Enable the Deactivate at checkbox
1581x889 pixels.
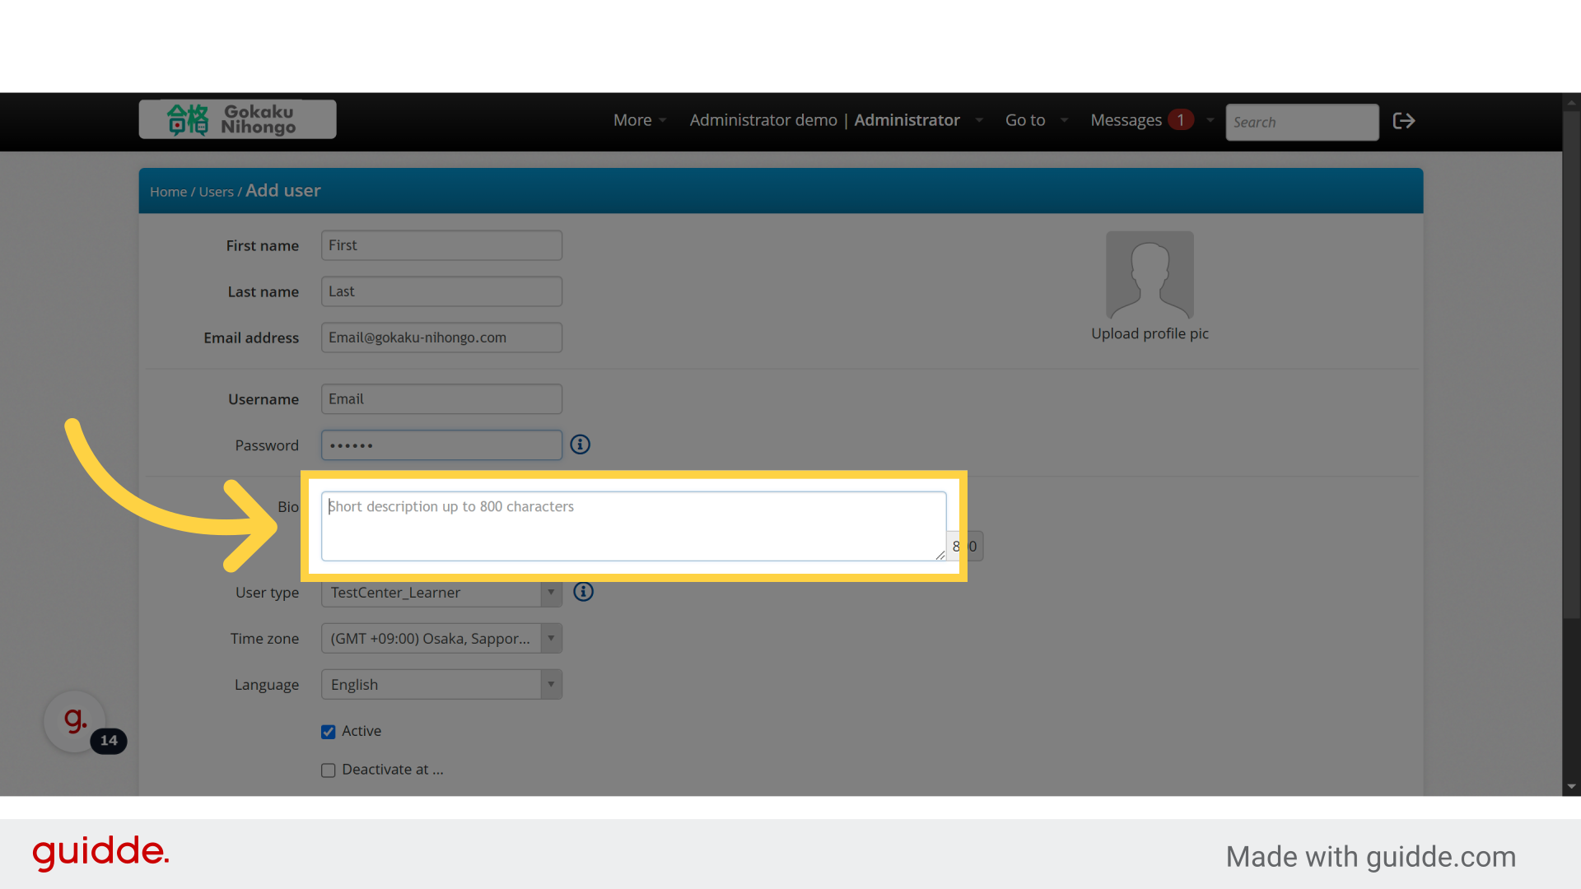coord(329,770)
